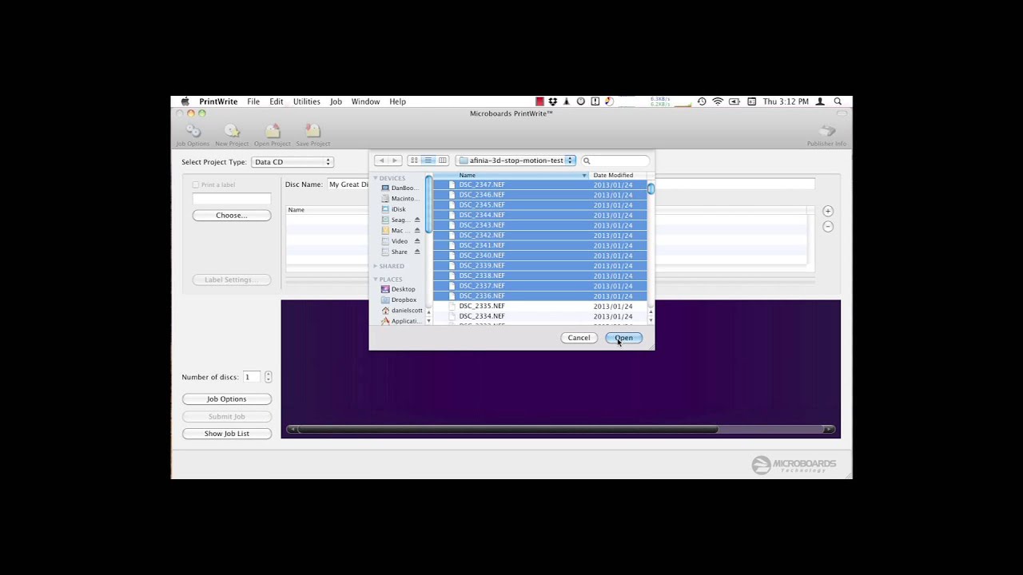Switch file dialog to icon view
Image resolution: width=1023 pixels, height=575 pixels.
[414, 161]
